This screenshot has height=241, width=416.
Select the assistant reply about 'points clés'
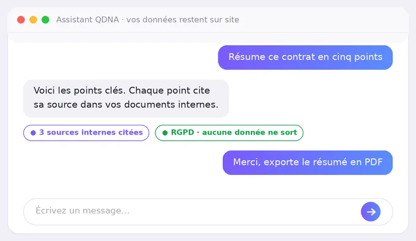coord(126,98)
